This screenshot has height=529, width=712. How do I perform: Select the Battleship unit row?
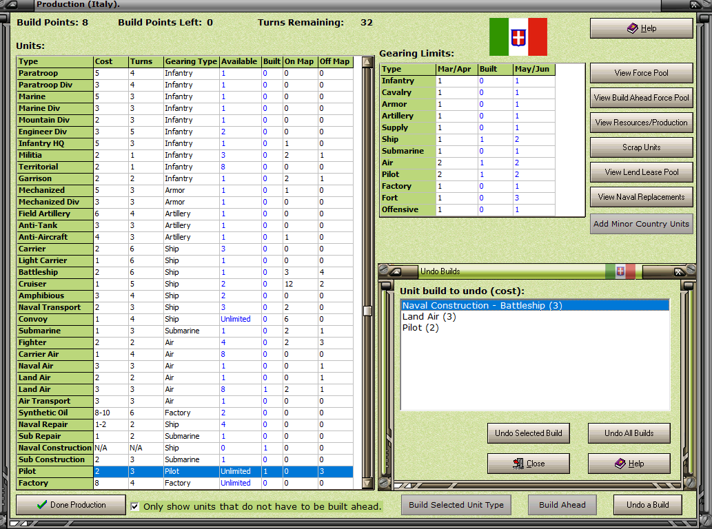tap(185, 272)
